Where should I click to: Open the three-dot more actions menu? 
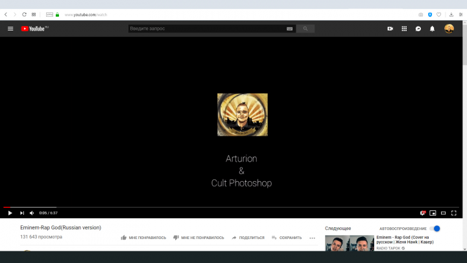312,238
